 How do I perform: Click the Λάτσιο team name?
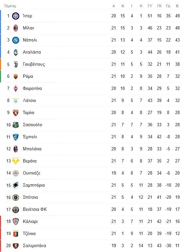(x=29, y=100)
